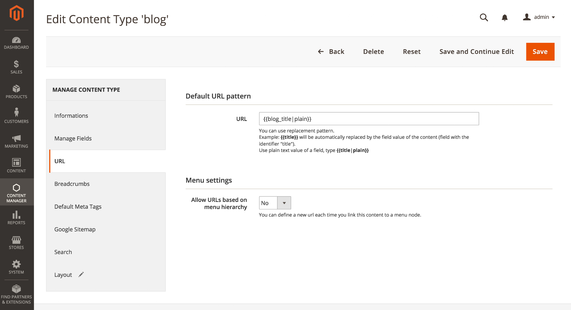Click the orange Save button
The width and height of the screenshot is (571, 310).
point(540,52)
